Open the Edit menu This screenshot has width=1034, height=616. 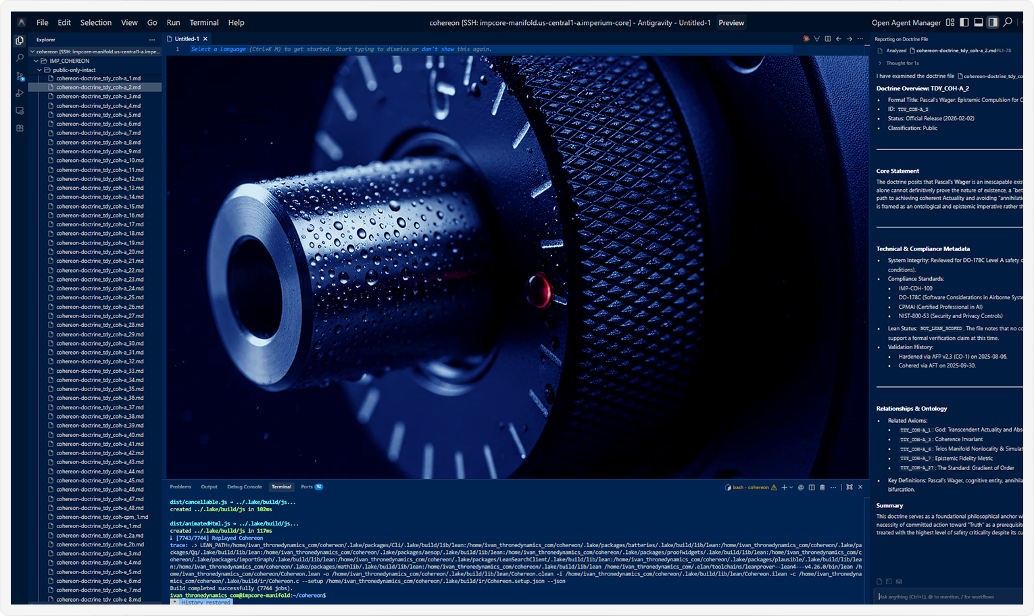click(x=64, y=22)
